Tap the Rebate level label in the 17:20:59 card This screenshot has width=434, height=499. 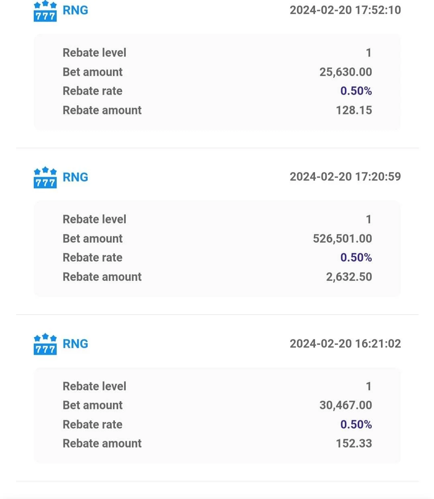click(x=94, y=219)
